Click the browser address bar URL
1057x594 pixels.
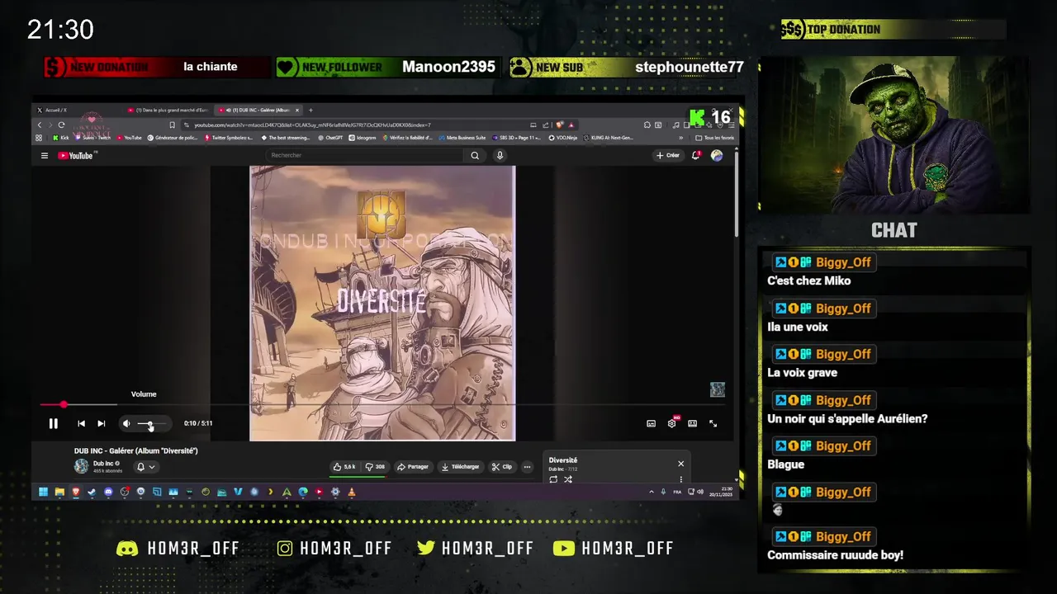click(x=312, y=125)
